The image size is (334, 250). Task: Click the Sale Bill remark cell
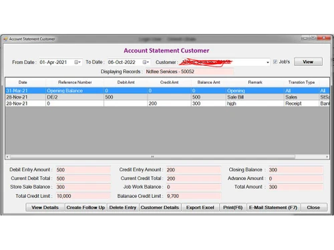(255, 97)
